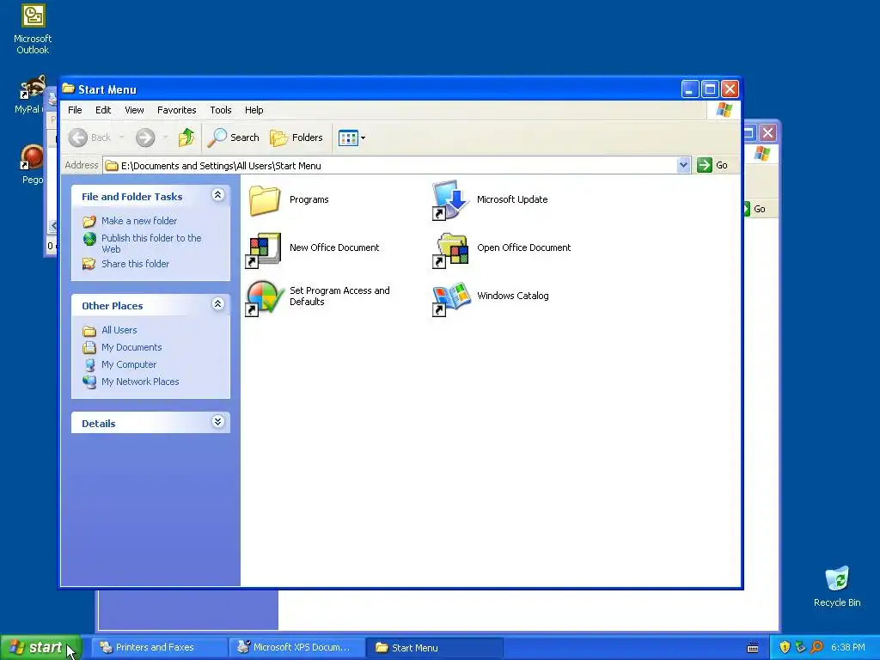Click the safely remove hardware tray icon
Viewport: 880px width, 660px height.
[x=800, y=647]
